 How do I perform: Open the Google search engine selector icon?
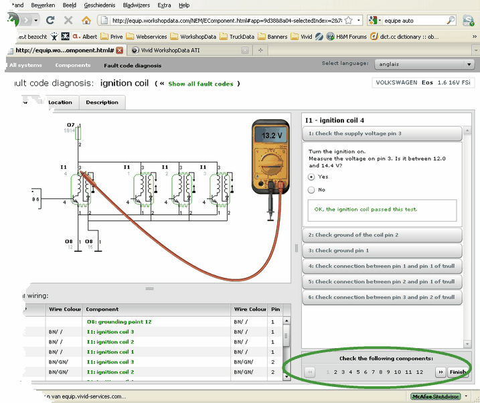(x=373, y=21)
